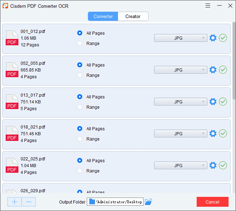This screenshot has height=211, width=236.
Task: Open JPG format dropdown for 022_025.pdf
Action: 181,165
